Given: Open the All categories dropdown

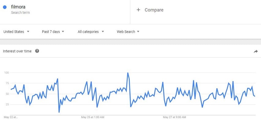Looking at the screenshot, I should coord(91,32).
